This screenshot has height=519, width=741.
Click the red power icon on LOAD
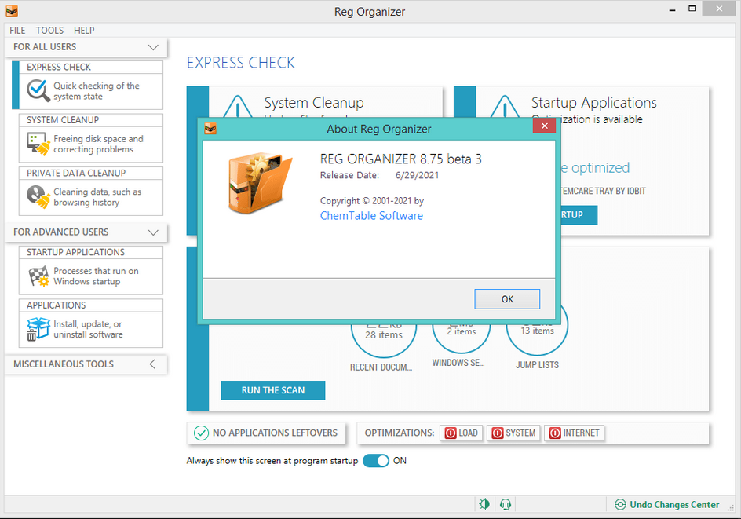[x=451, y=433]
